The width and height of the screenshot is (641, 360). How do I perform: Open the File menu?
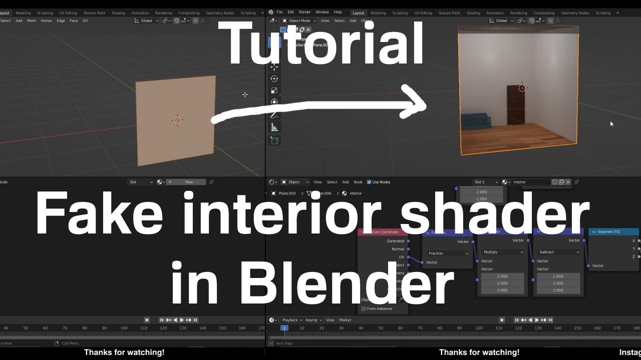(x=279, y=12)
